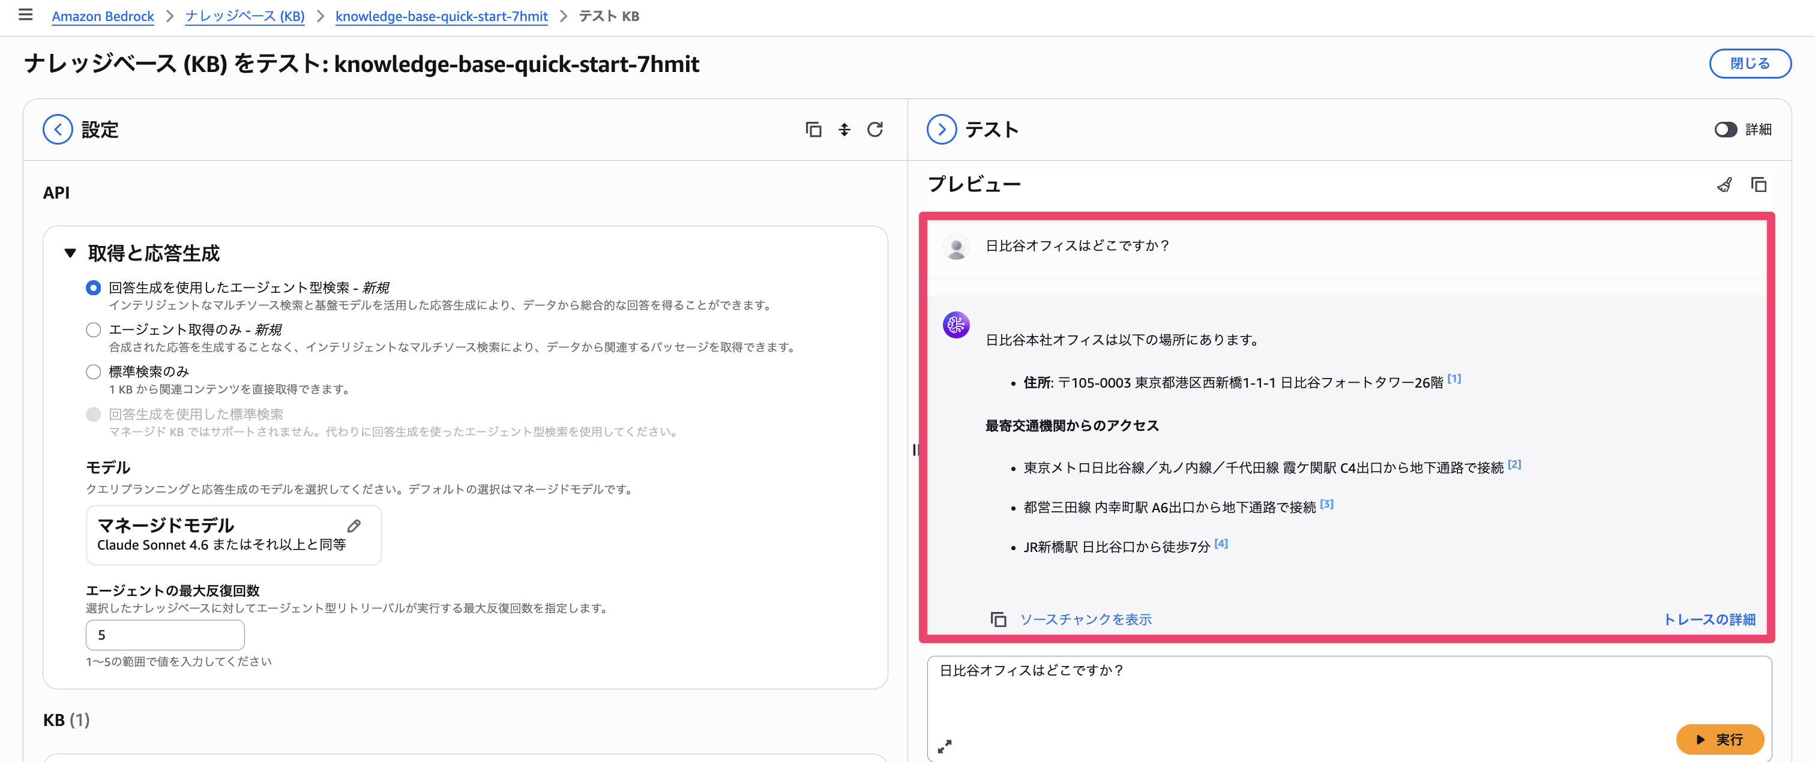1815x762 pixels.
Task: Open knowledge-base-quick-start-7hmit breadcrumb link
Action: (x=441, y=16)
